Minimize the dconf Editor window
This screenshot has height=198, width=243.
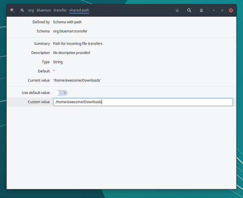coord(214,10)
